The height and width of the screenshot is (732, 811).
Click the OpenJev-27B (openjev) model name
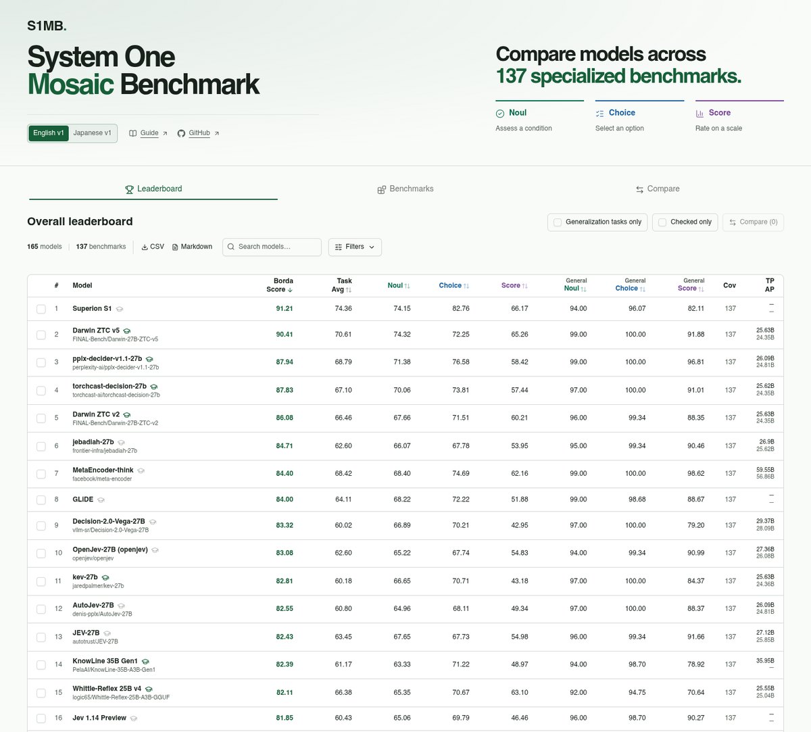click(110, 550)
